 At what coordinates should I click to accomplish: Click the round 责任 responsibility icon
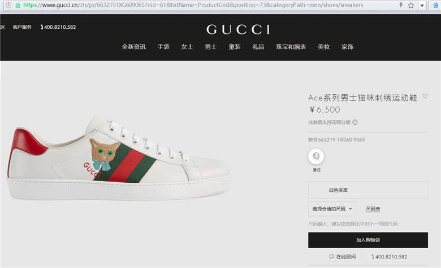pos(316,156)
